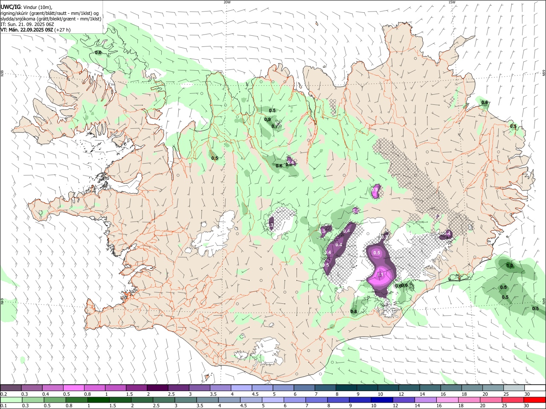
Task: Click the '12' label in the upper legend row
Action: point(401,394)
